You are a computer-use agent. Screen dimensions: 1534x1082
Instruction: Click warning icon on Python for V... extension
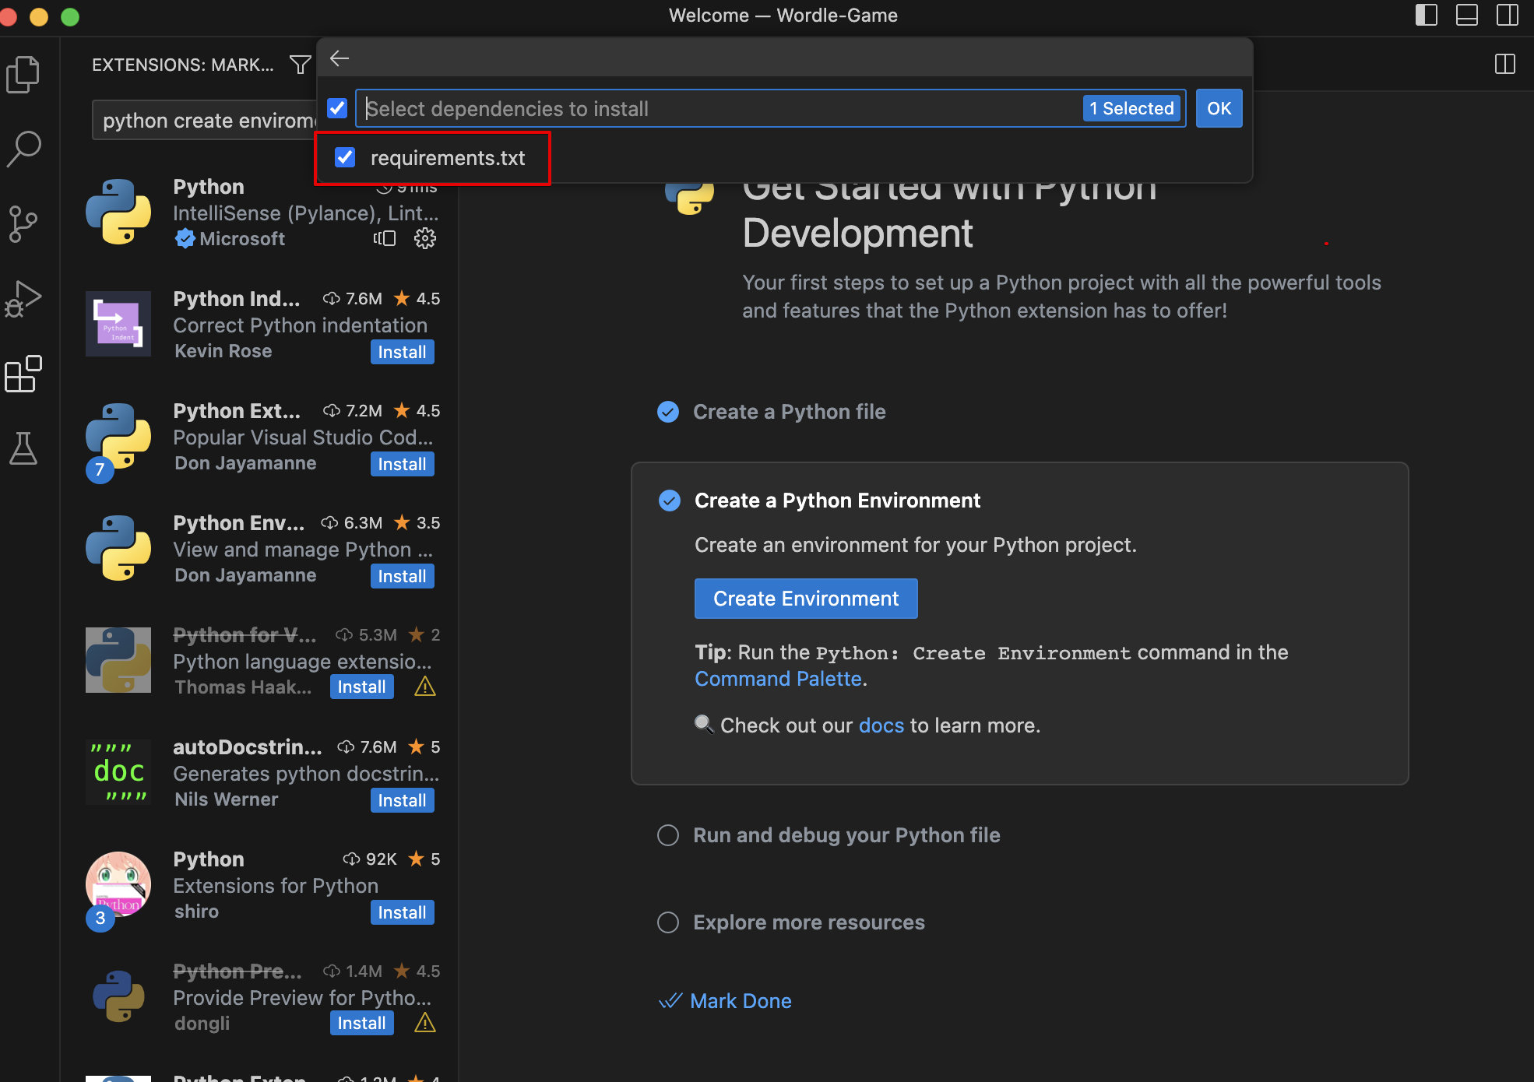click(x=425, y=687)
